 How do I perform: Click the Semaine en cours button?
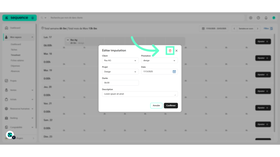pos(246,28)
